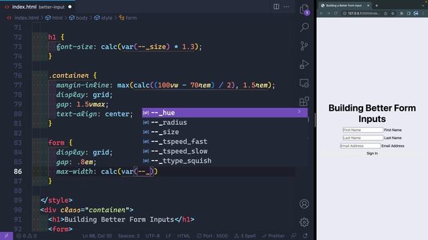Screen dimensions: 428x240
Task: Open the Explorer view in activity bar
Action: pyautogui.click(x=304, y=9)
